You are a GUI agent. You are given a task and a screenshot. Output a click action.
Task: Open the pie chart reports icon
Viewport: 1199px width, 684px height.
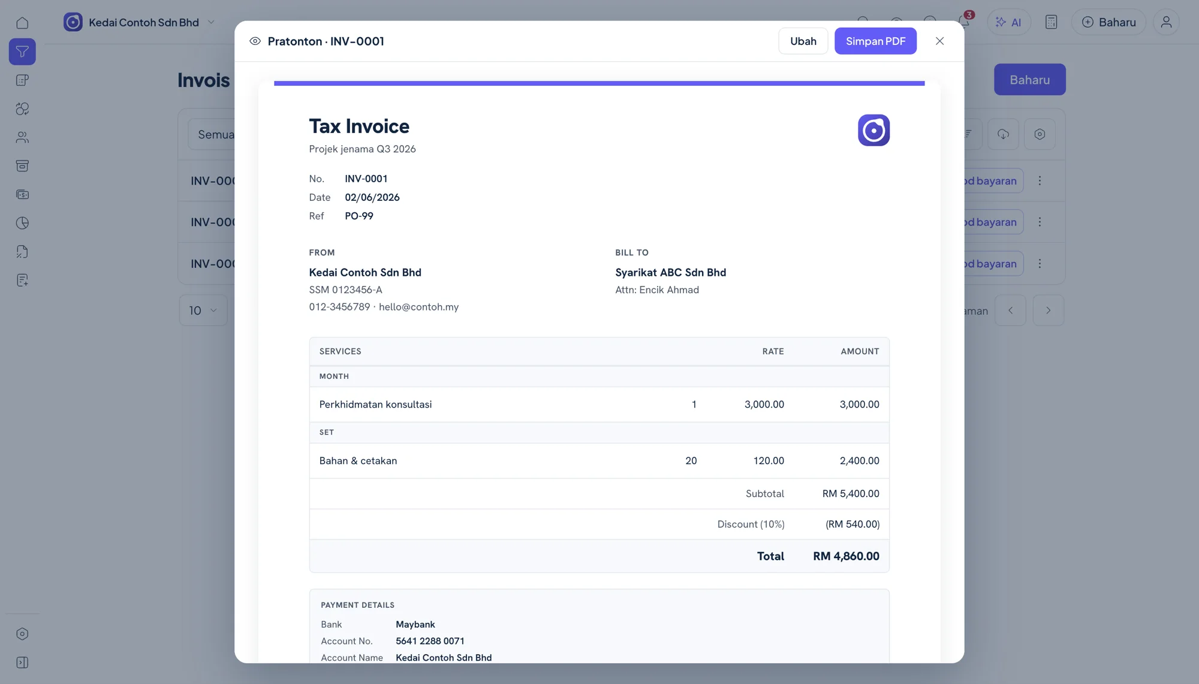pos(22,223)
